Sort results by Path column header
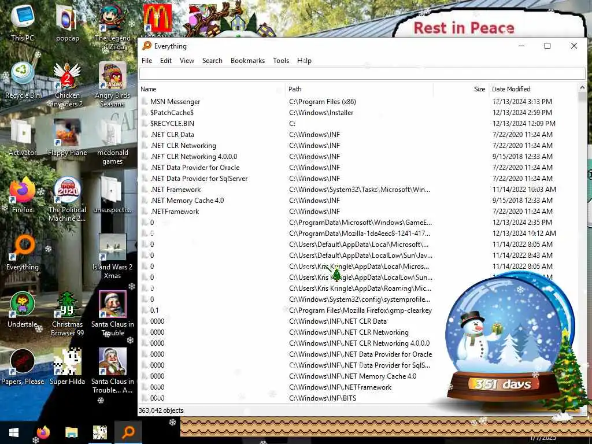 point(360,89)
